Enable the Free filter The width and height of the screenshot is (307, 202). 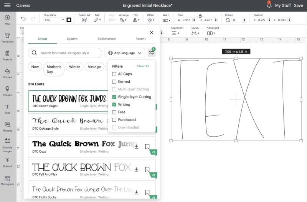point(114,112)
